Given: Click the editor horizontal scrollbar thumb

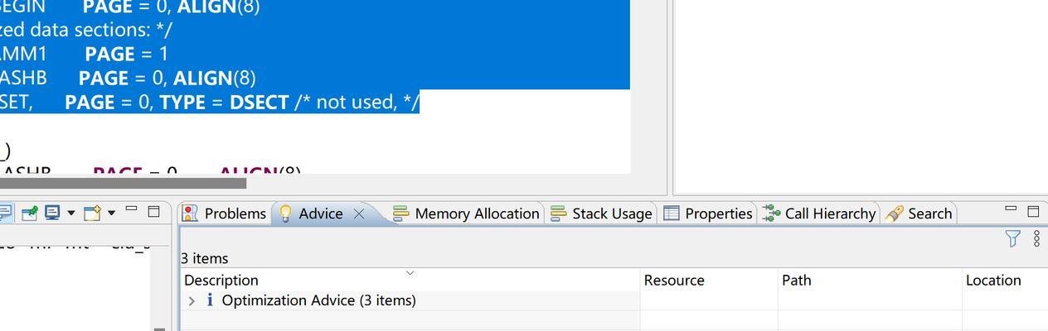Looking at the screenshot, I should [123, 183].
